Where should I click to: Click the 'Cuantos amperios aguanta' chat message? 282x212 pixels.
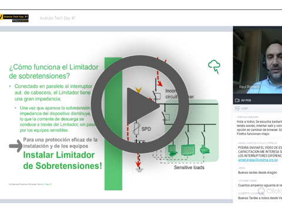260,185
